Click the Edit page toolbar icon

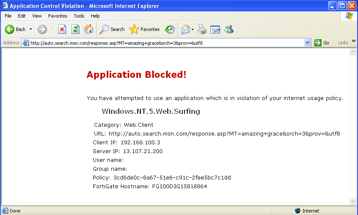coord(215,29)
